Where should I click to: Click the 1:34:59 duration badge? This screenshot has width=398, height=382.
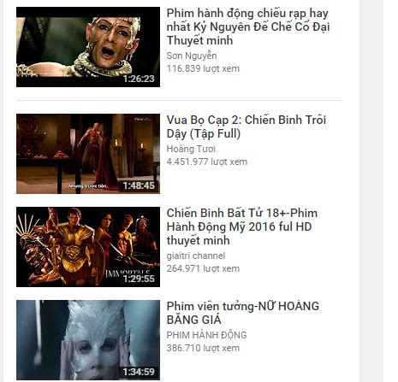pyautogui.click(x=139, y=372)
